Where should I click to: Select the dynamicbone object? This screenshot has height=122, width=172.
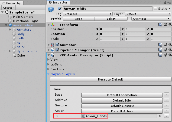pos(27,51)
